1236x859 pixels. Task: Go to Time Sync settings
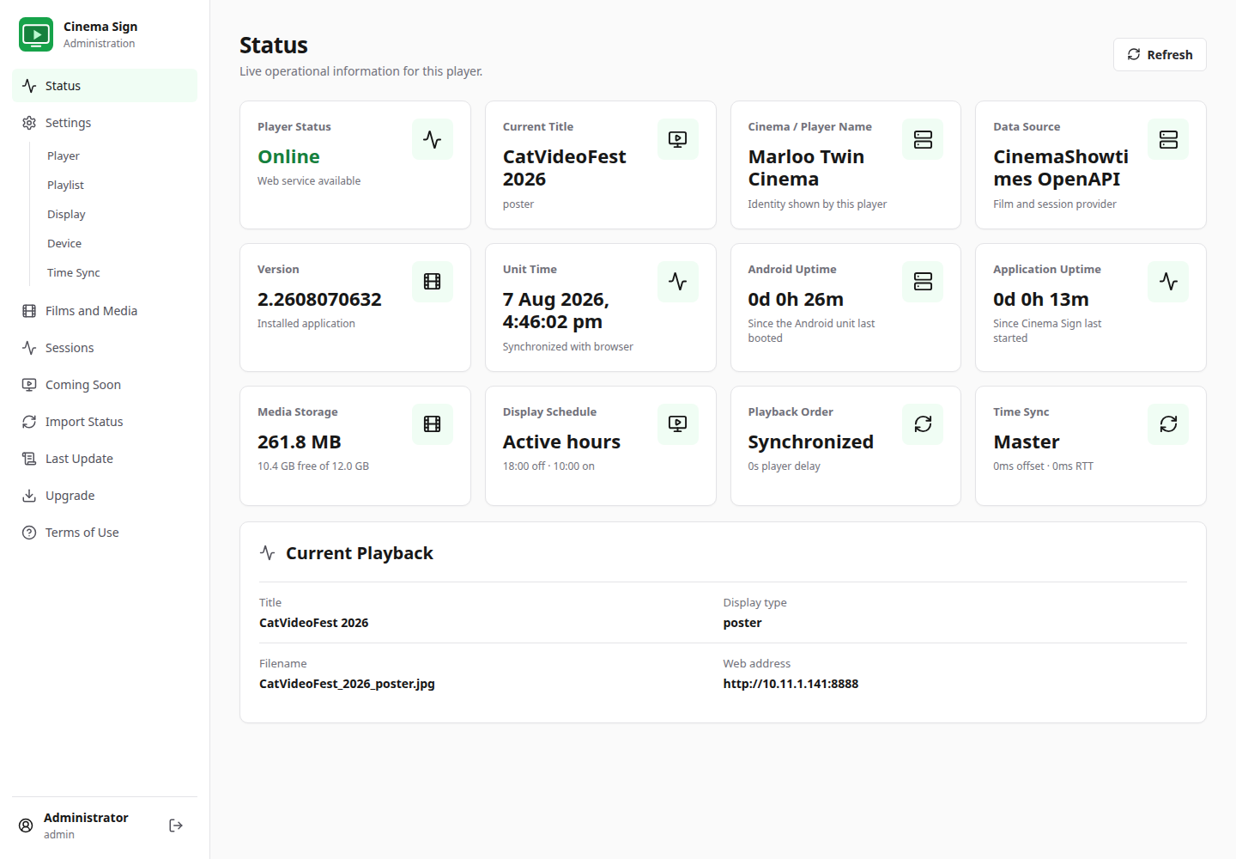118,272
